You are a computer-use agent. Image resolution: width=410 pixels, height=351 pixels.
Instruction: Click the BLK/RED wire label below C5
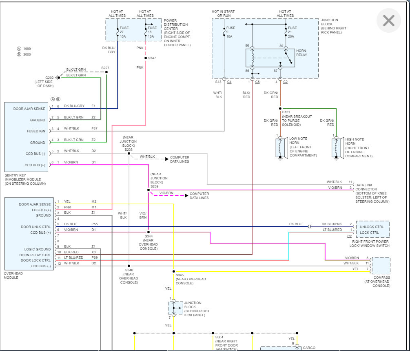[246, 95]
